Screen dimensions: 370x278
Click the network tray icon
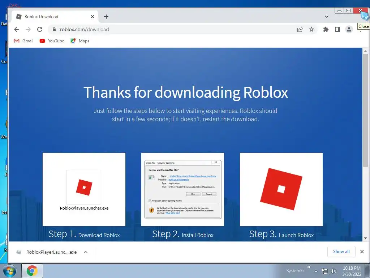pos(325,271)
